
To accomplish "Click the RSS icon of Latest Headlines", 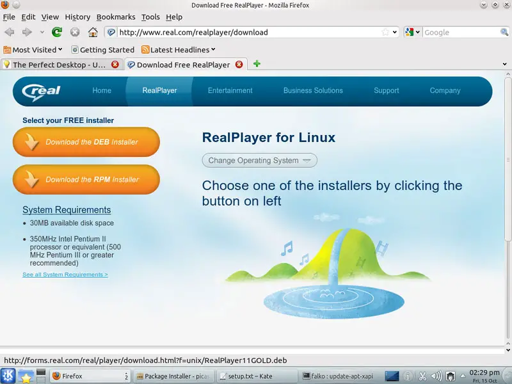I will [145, 50].
